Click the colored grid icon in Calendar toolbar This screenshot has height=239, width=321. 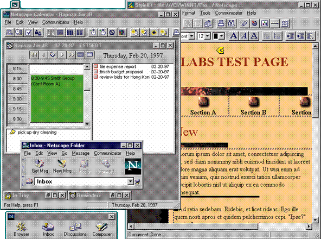coord(122,33)
